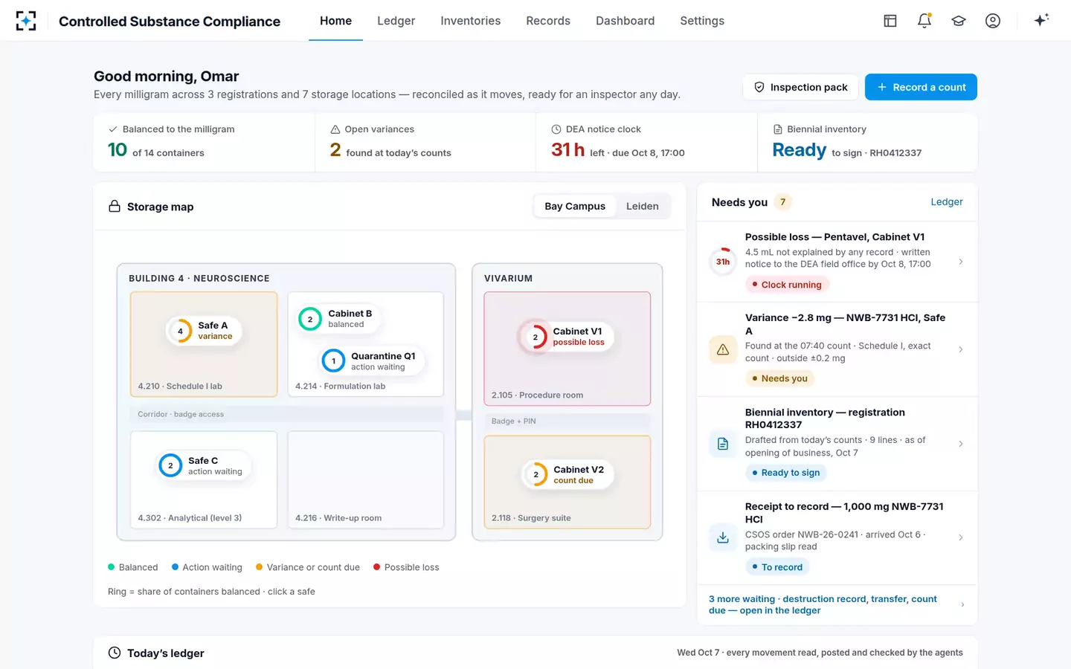This screenshot has height=669, width=1071.
Task: Open the AI sparkle assistant icon
Action: coord(1041,20)
